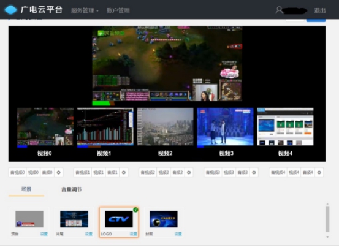Click the 视频0 game preview thumbnail
The height and width of the screenshot is (247, 339).
coord(45,127)
